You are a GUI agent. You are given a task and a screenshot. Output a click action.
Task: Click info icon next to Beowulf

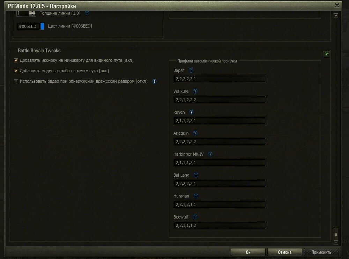click(195, 217)
